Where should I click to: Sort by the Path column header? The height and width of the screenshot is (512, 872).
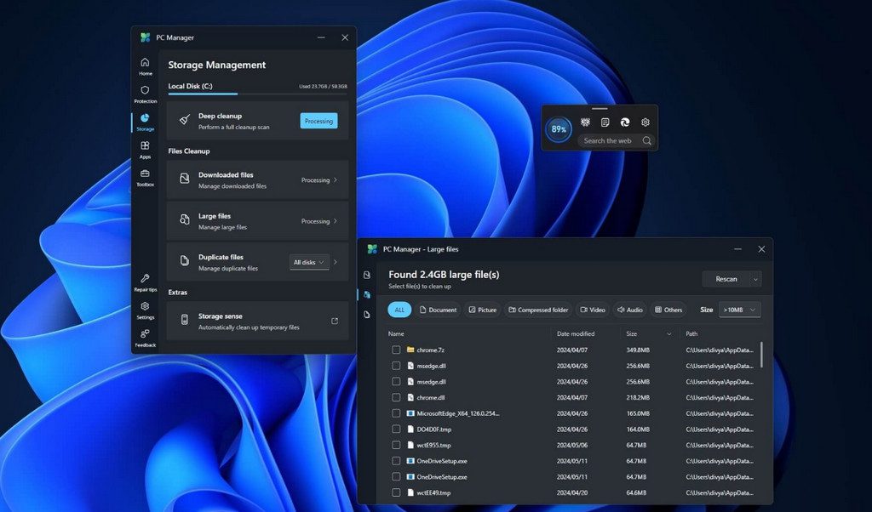click(x=691, y=333)
